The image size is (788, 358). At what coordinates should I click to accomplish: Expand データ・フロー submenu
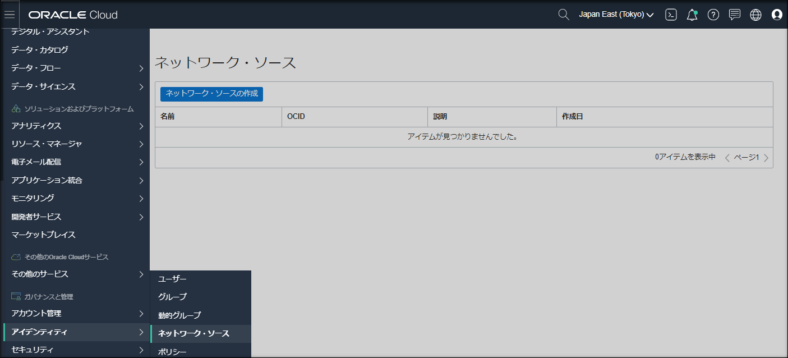pos(76,68)
